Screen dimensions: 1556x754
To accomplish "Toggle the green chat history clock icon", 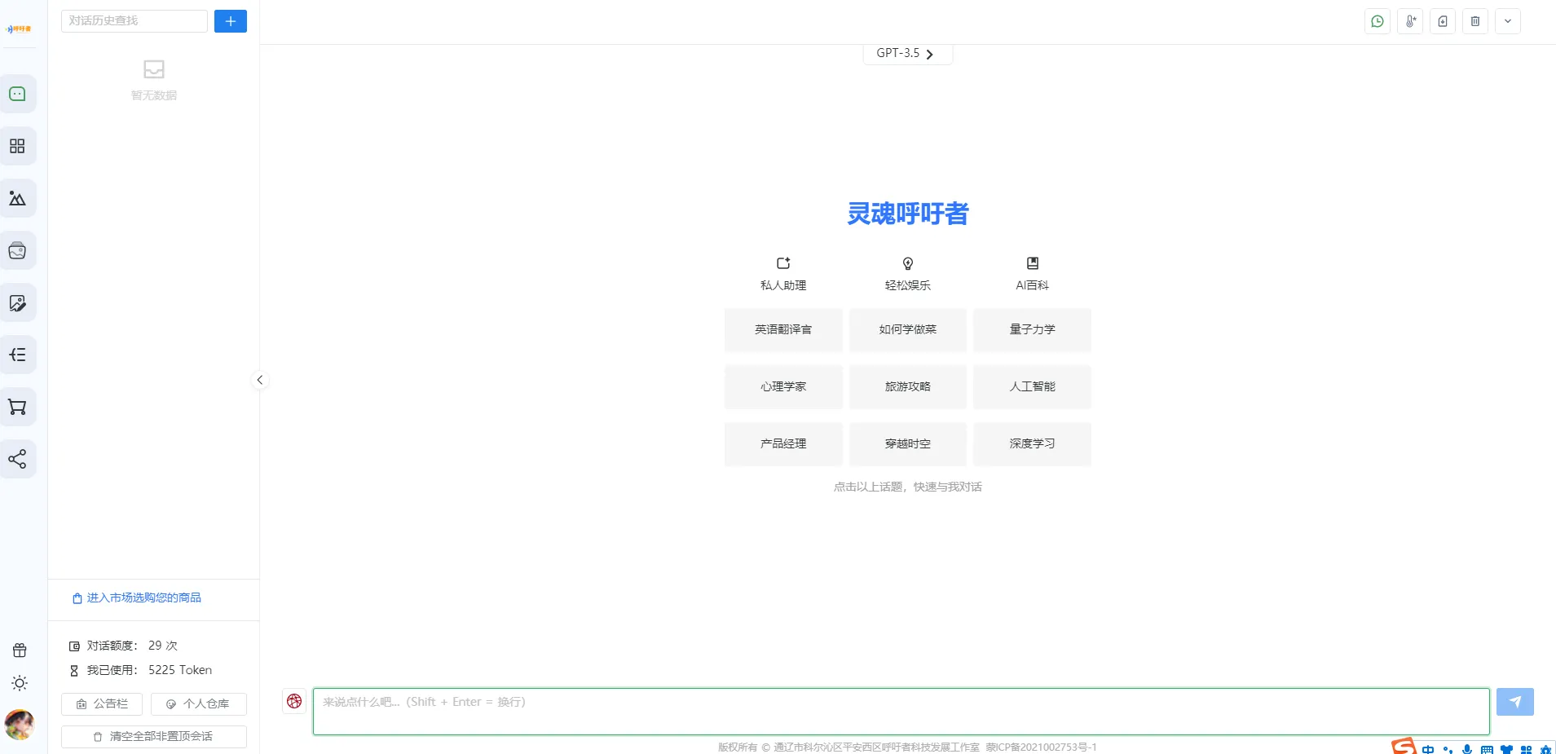I will point(1377,21).
